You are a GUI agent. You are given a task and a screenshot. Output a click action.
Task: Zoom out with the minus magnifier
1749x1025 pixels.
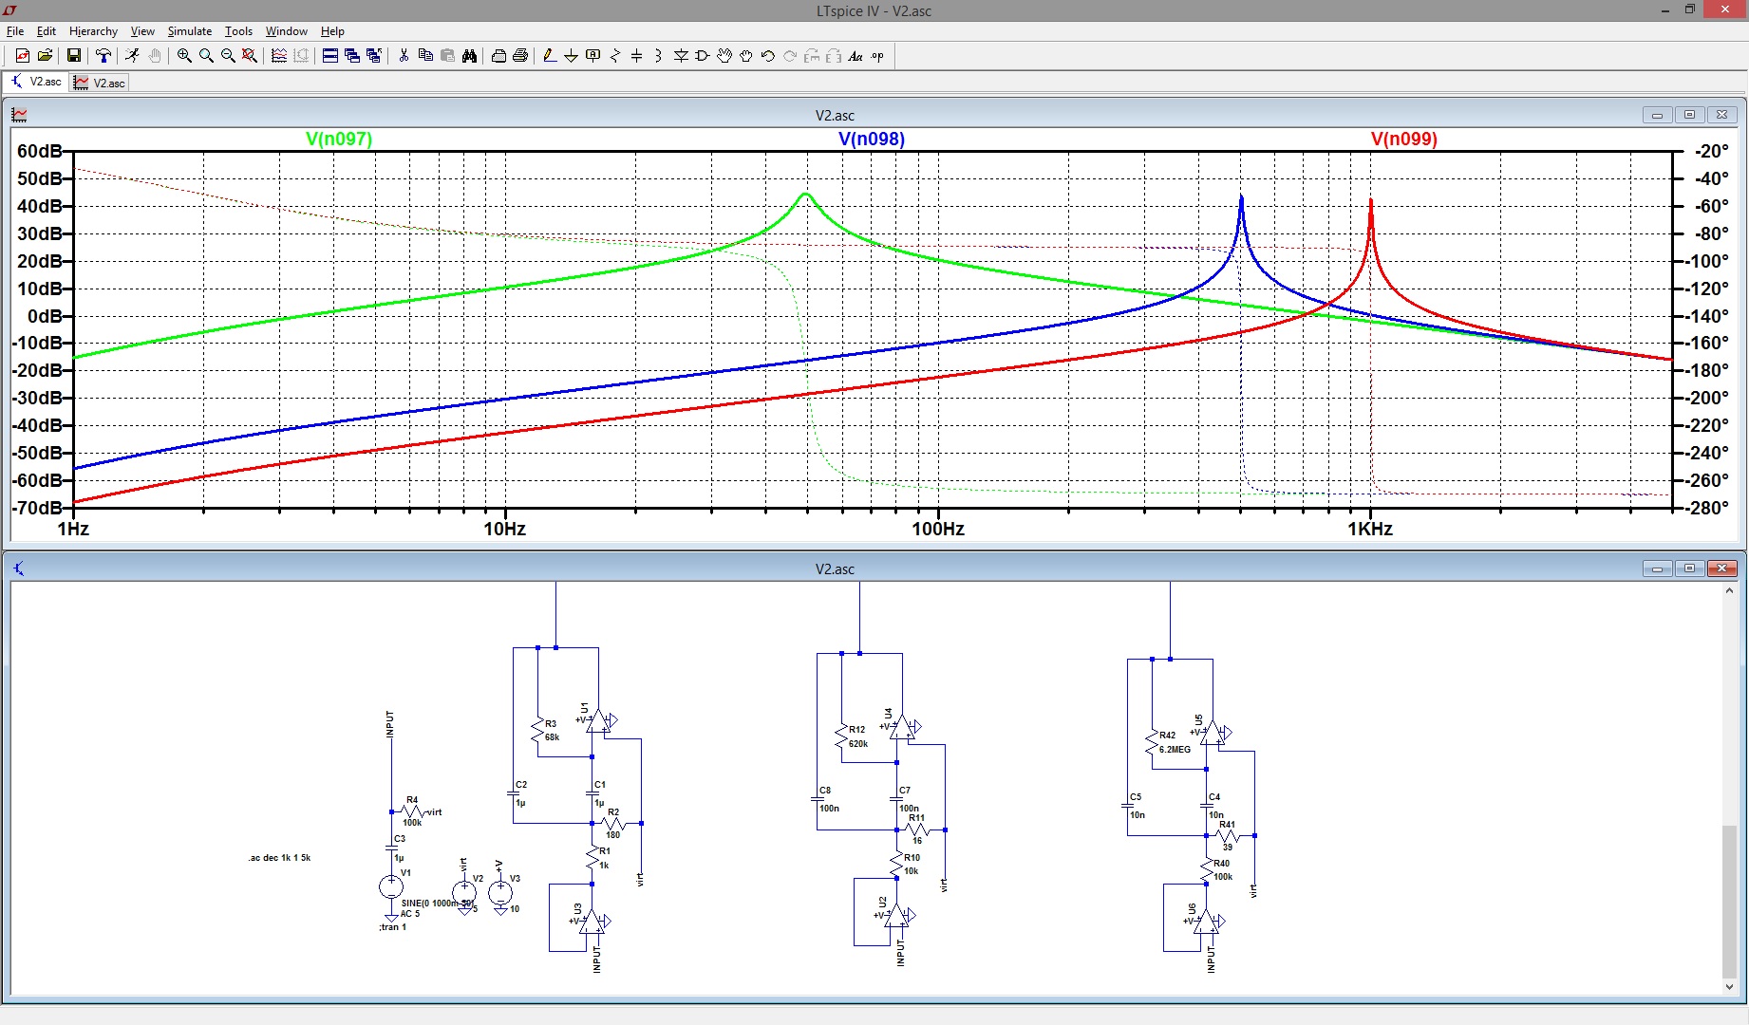228,56
